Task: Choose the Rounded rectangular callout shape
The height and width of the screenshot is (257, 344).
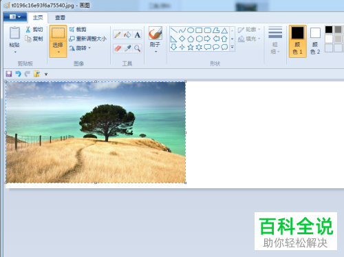Action: coord(207,47)
